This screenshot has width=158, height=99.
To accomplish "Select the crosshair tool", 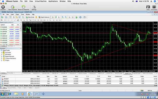I will point(5,20).
